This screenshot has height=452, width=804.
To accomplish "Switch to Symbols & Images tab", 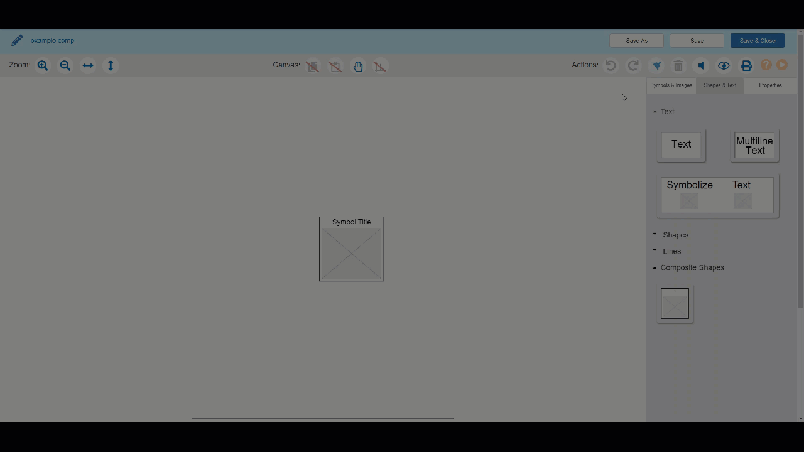I will click(x=671, y=85).
